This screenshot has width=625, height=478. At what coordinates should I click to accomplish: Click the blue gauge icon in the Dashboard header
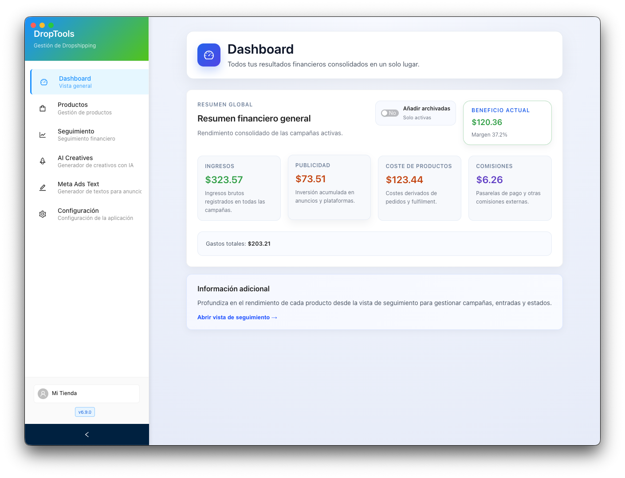(208, 55)
